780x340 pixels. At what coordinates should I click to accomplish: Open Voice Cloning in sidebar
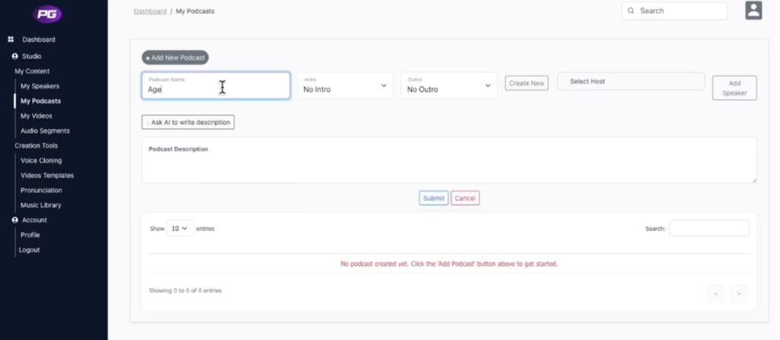(41, 161)
